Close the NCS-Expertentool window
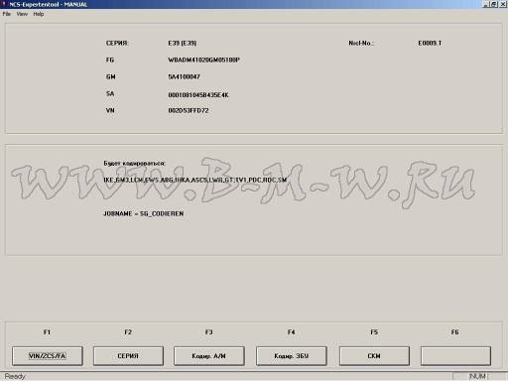This screenshot has height=381, width=508. pyautogui.click(x=502, y=4)
